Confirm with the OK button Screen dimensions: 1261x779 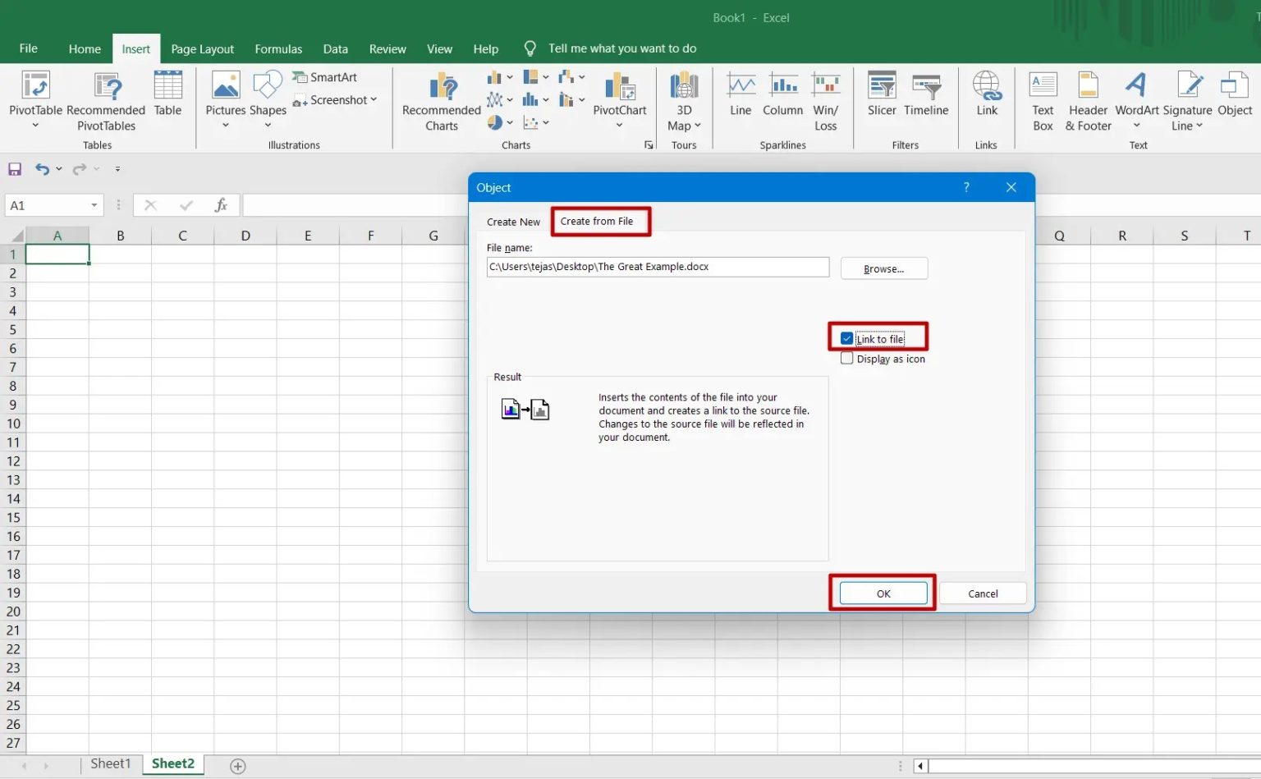tap(882, 593)
